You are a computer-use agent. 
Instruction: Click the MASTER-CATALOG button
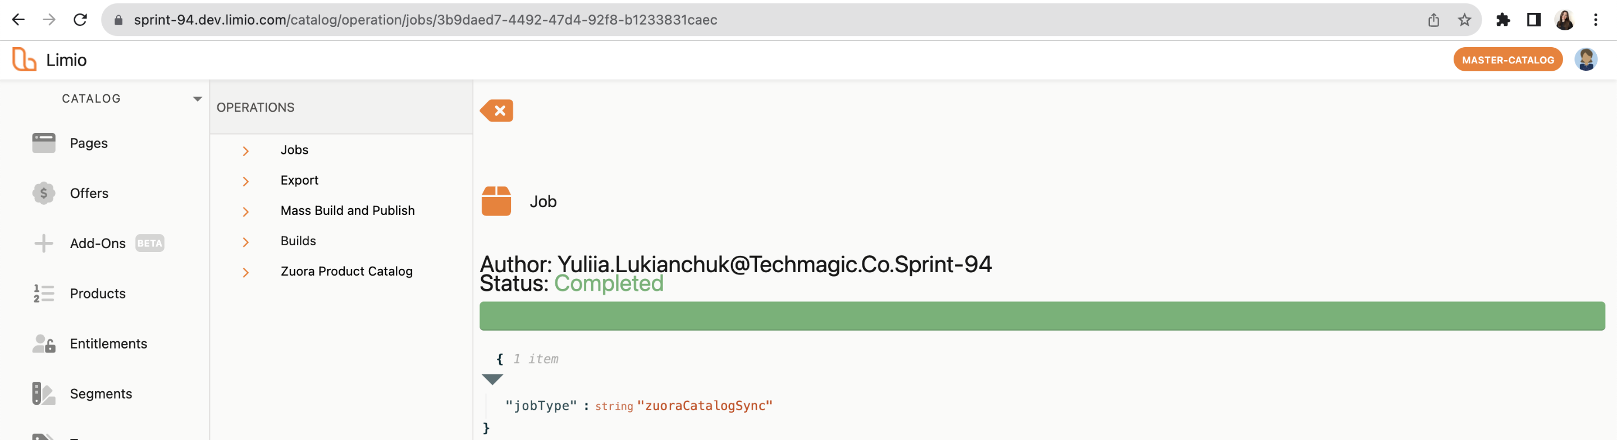coord(1507,59)
